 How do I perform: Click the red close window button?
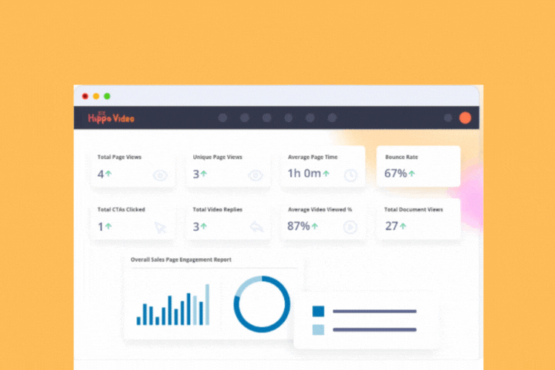(85, 96)
